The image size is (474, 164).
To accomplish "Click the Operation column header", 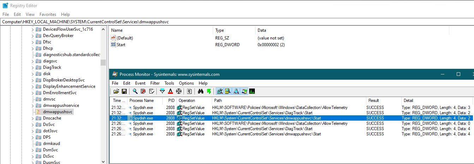I will (187, 101).
